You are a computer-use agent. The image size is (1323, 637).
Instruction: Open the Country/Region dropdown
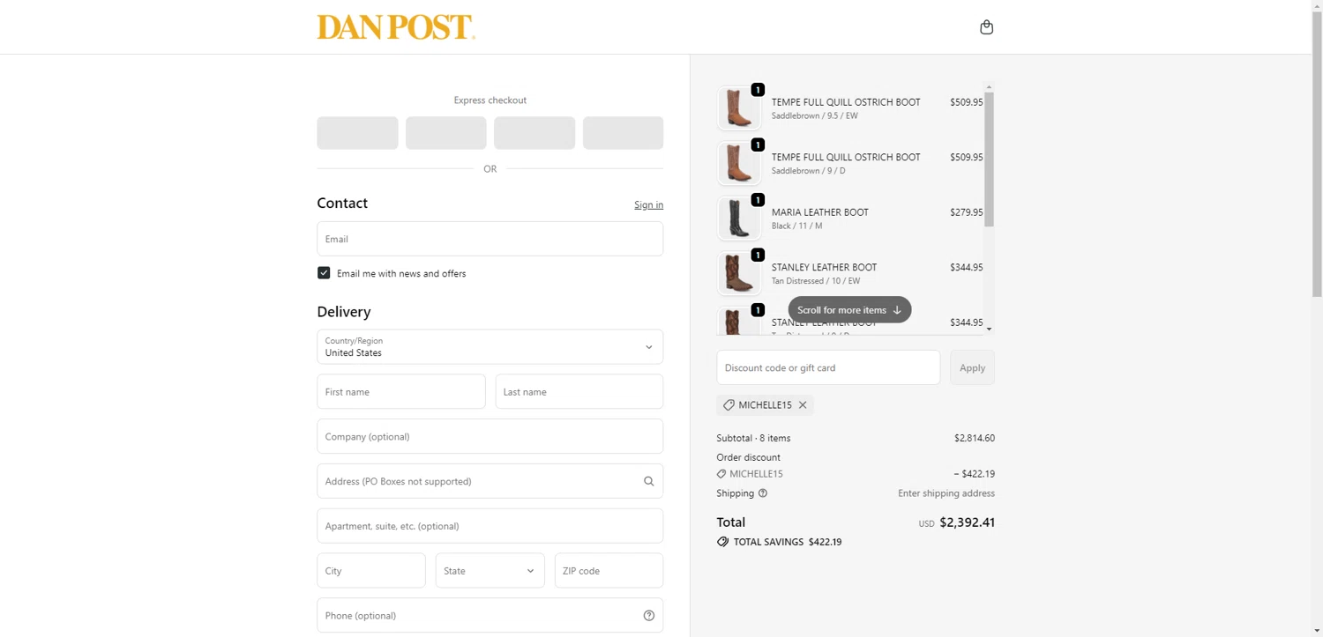click(x=490, y=347)
